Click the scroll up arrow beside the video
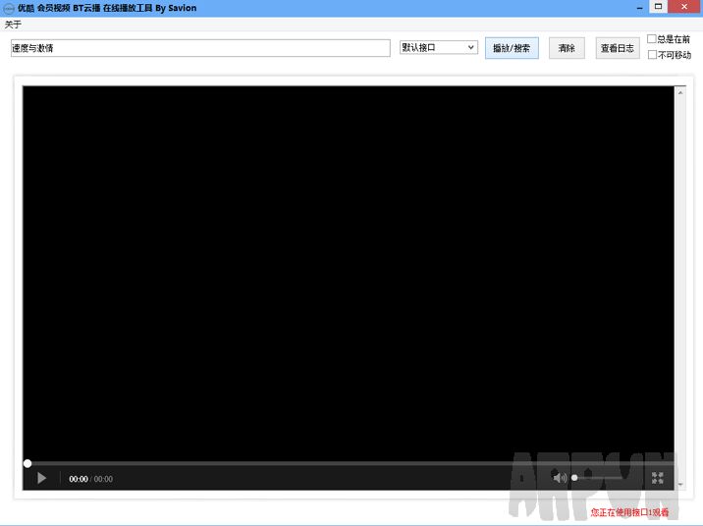Image resolution: width=703 pixels, height=526 pixels. click(679, 92)
